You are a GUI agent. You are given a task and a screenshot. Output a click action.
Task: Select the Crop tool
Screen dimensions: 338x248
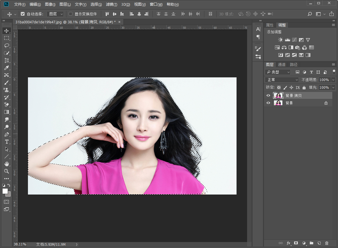click(x=7, y=60)
